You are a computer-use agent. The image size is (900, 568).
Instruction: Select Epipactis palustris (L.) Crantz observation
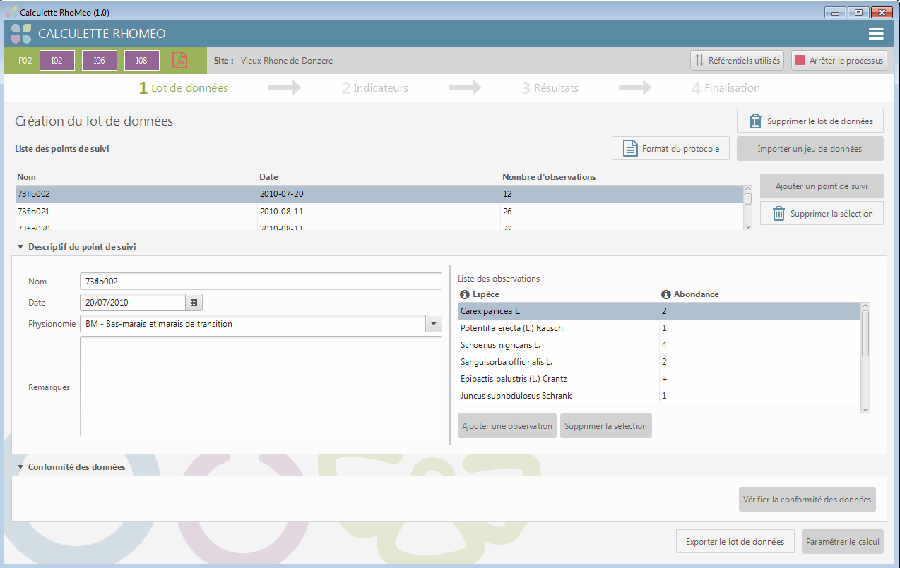pos(659,379)
